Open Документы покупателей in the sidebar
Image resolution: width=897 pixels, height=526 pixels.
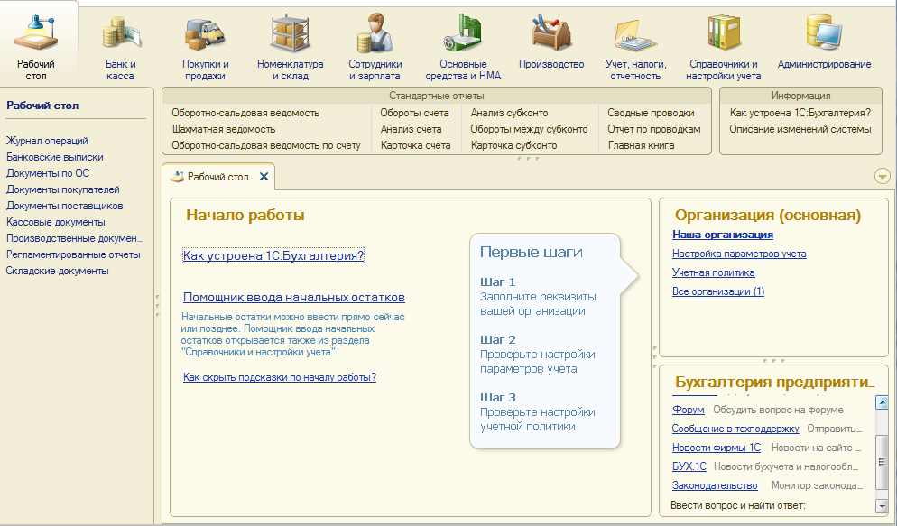63,189
